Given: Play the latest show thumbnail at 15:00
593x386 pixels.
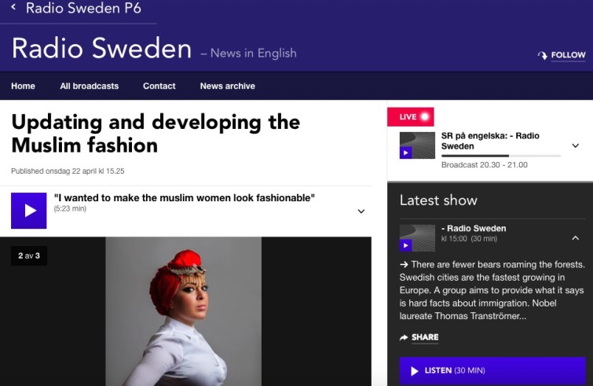Looking at the screenshot, I should tap(417, 238).
